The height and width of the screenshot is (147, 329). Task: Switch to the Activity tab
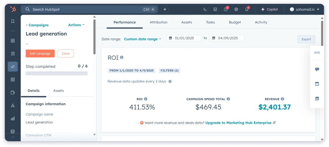click(261, 22)
